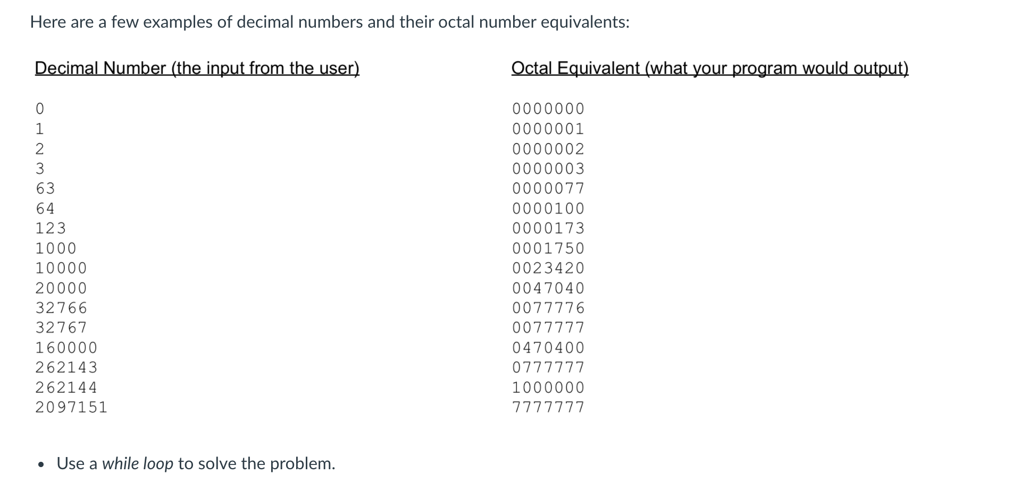Click the italic 'while loop' text
This screenshot has width=1022, height=482.
[138, 464]
